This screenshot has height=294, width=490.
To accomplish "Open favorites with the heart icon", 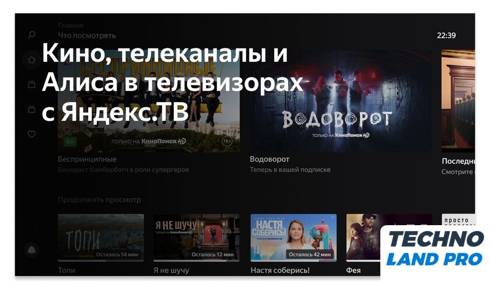I will (32, 134).
